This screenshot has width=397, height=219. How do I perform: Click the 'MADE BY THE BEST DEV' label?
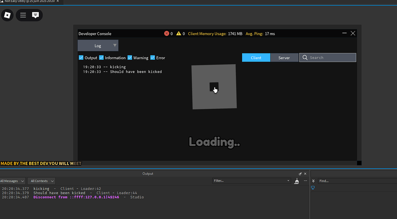[41, 164]
